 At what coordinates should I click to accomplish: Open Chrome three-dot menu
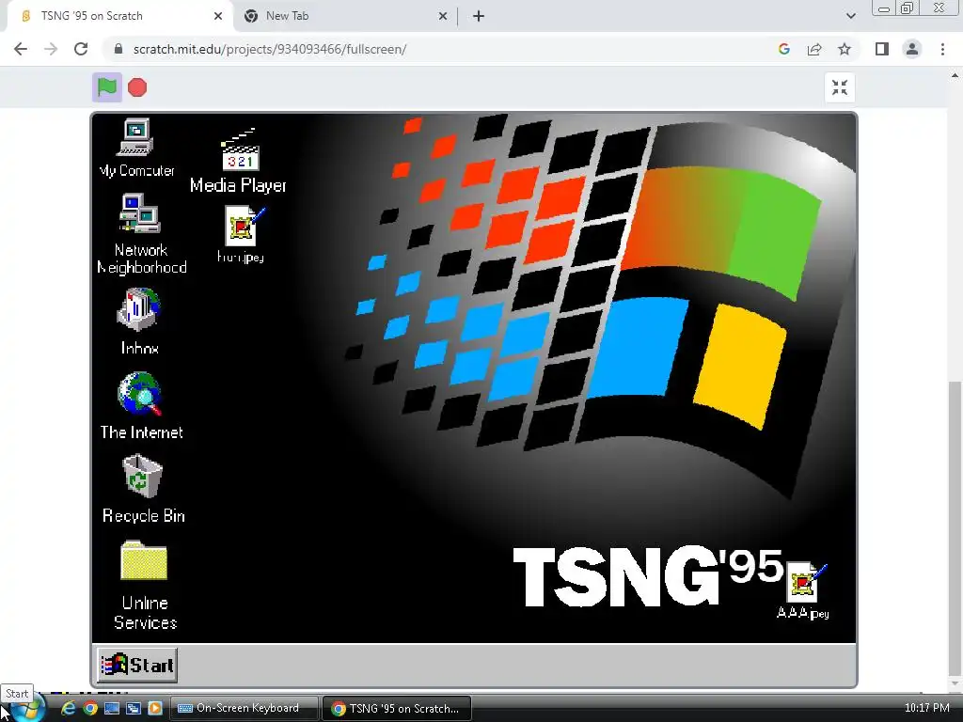[x=942, y=49]
